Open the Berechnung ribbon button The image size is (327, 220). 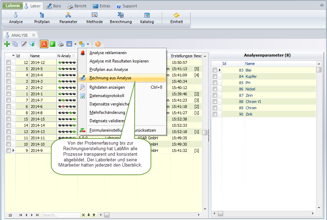[121, 18]
